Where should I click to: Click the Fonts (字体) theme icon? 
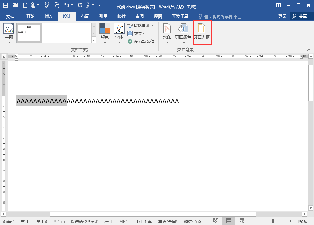pyautogui.click(x=119, y=32)
